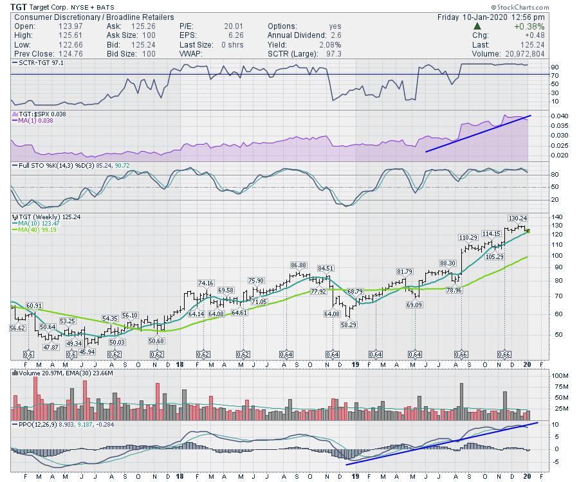579x482 pixels.
Task: Select the Open value 123.97
Action: click(70, 26)
